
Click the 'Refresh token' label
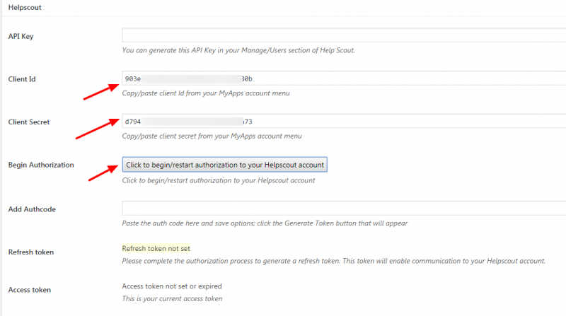tap(30, 252)
